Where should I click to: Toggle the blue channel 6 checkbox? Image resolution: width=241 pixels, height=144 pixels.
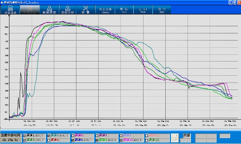(73, 140)
